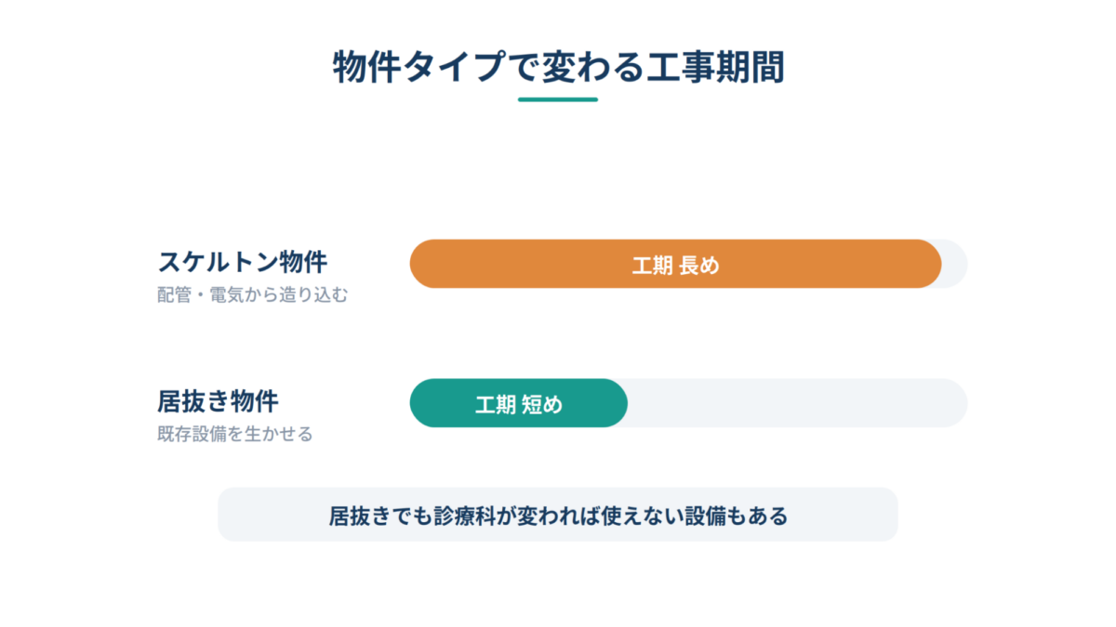This screenshot has height=627, width=1116.
Task: Click rounded left end of orange bar
Action: click(x=424, y=264)
